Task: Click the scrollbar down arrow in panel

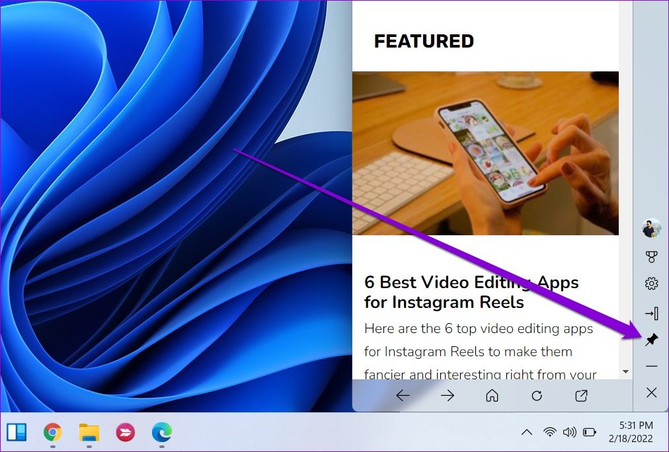Action: pyautogui.click(x=625, y=372)
